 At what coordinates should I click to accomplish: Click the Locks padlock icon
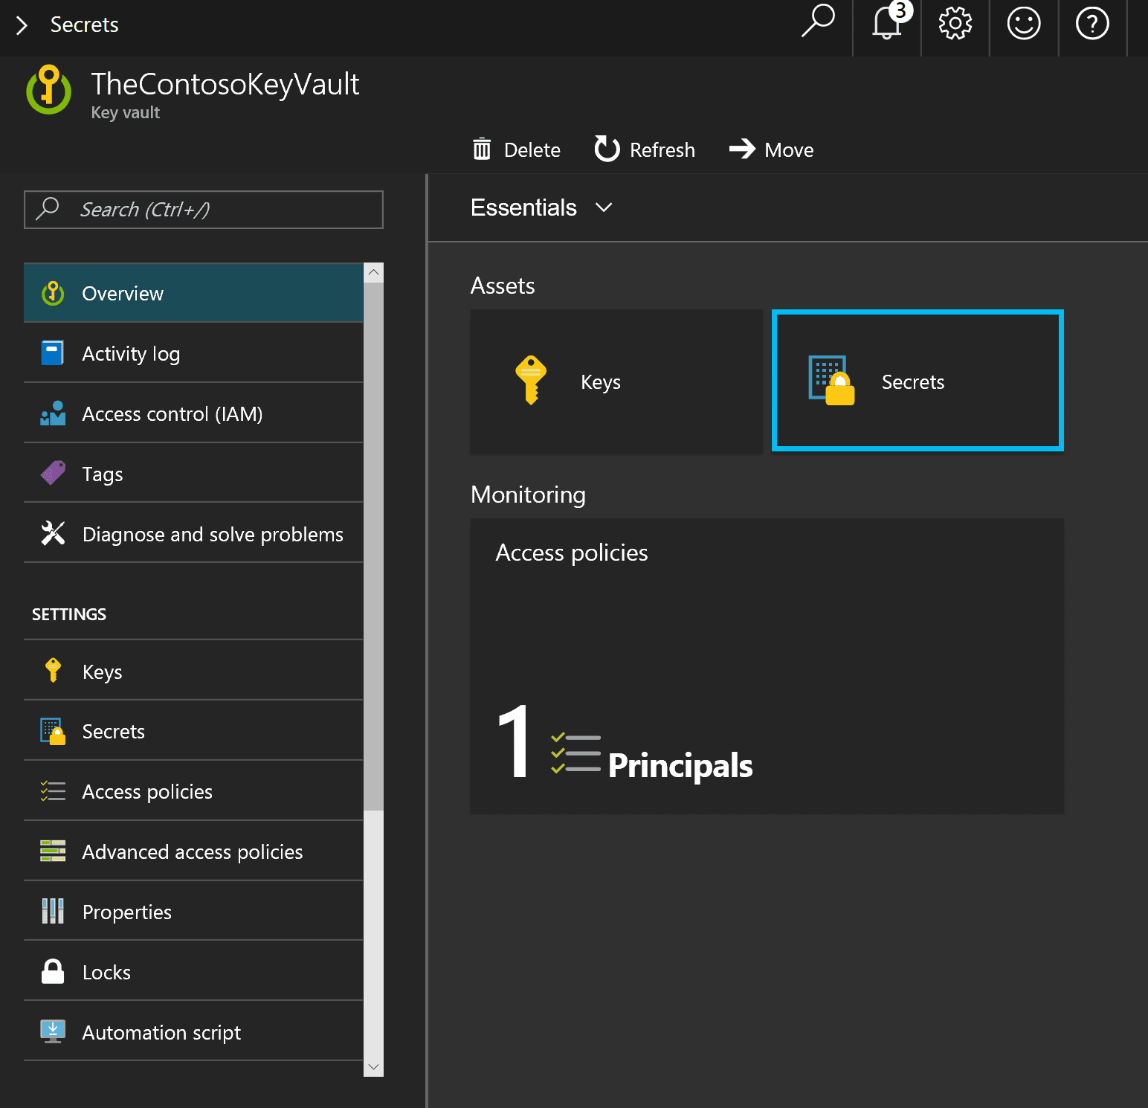click(53, 971)
